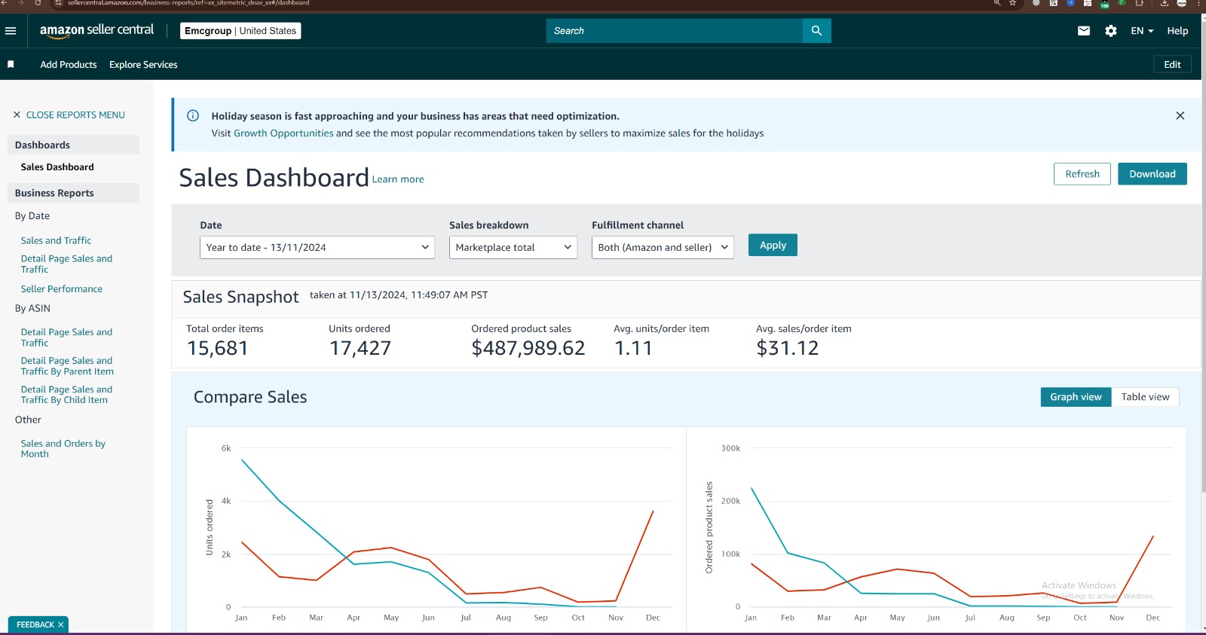Click the info icon in banner
The width and height of the screenshot is (1206, 635).
[193, 116]
